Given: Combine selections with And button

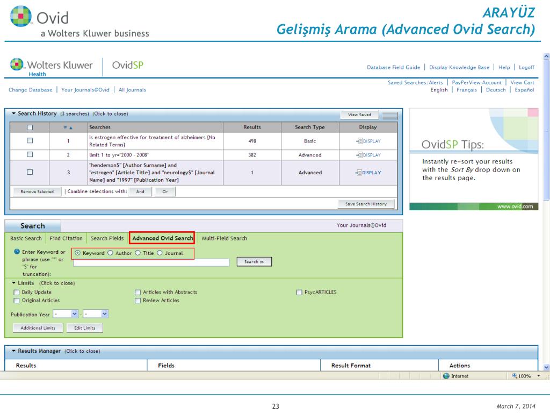Looking at the screenshot, I should click(140, 192).
